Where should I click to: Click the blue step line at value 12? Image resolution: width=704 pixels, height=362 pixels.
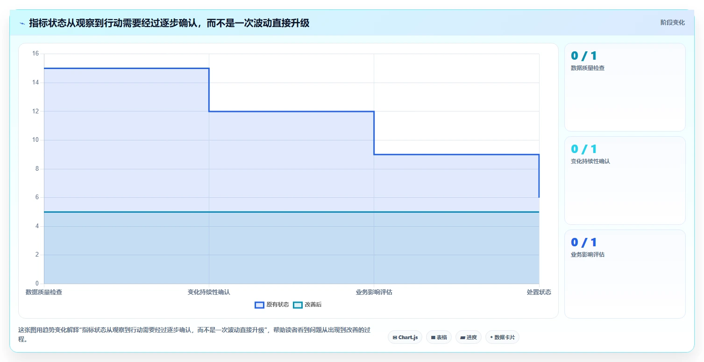click(292, 111)
